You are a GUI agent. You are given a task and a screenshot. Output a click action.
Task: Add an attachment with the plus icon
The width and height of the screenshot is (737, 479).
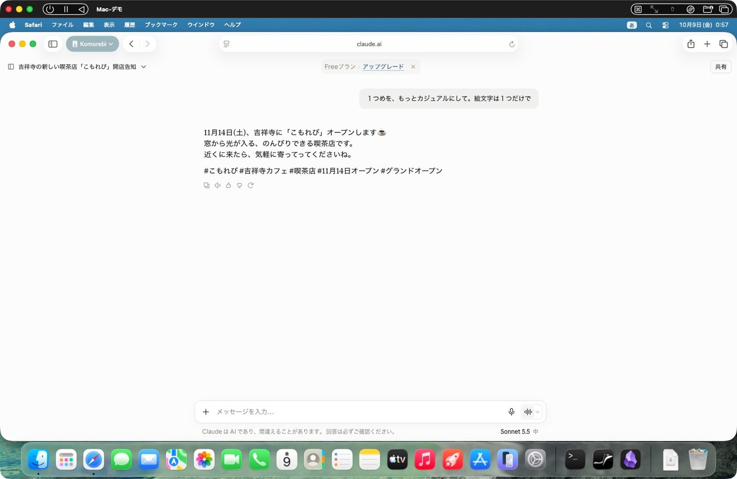(206, 412)
